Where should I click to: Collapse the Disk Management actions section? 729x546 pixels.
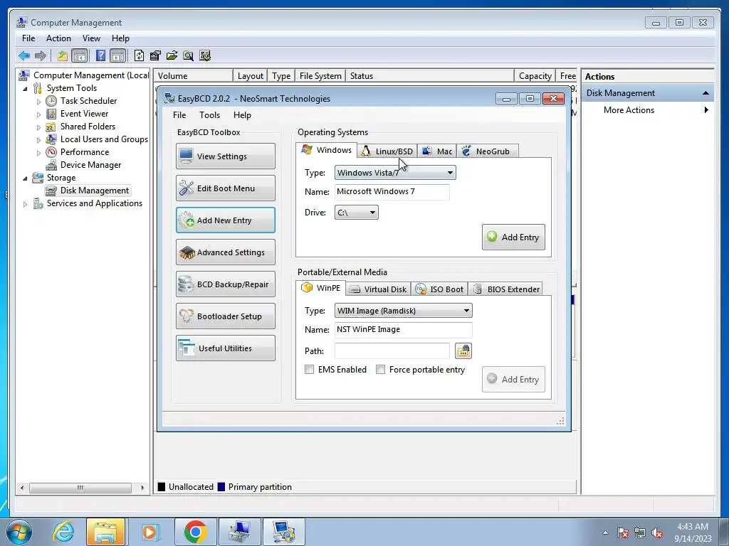point(706,93)
